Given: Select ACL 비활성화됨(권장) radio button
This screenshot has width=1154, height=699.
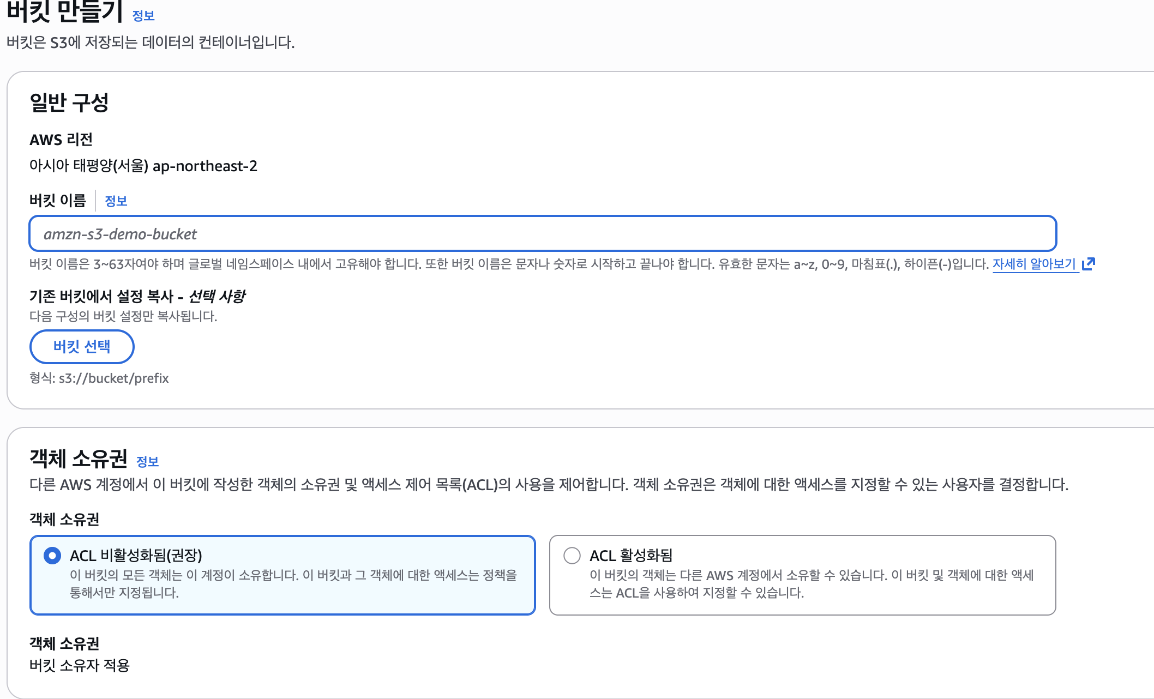Looking at the screenshot, I should (x=52, y=556).
